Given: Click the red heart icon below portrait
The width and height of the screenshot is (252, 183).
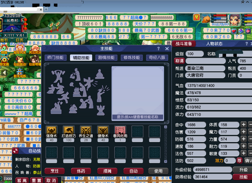Looking at the screenshot, I should click(234, 31).
